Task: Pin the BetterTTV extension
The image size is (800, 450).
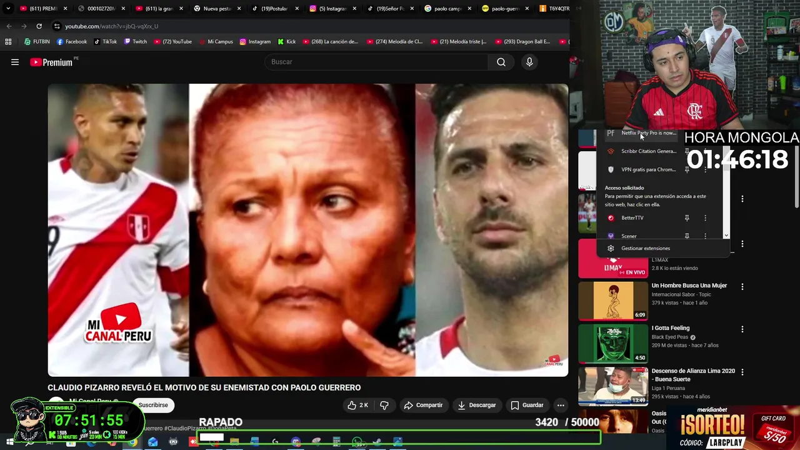Action: coord(687,218)
